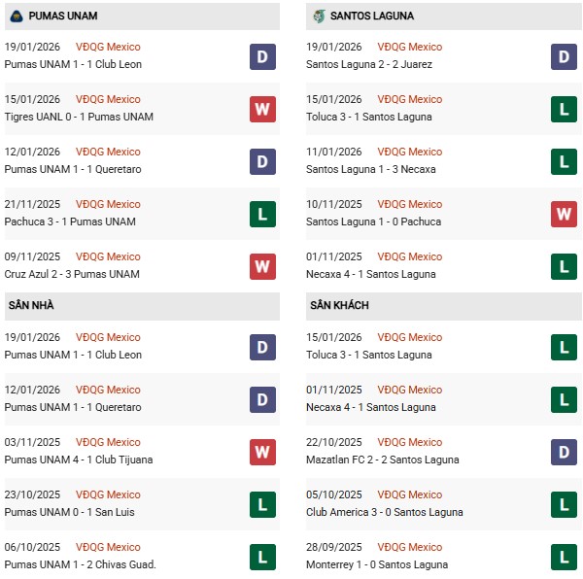Click L badge for Santos Laguna 1-3 Necaxa
The image size is (583, 579).
[564, 161]
